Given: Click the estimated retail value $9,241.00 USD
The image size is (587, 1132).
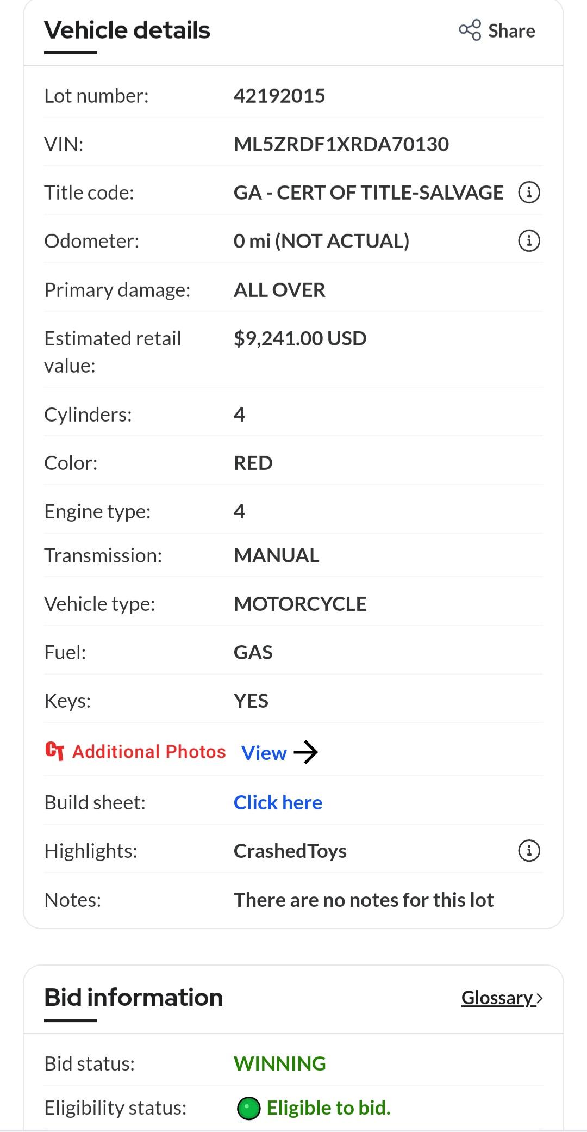Looking at the screenshot, I should pyautogui.click(x=300, y=338).
